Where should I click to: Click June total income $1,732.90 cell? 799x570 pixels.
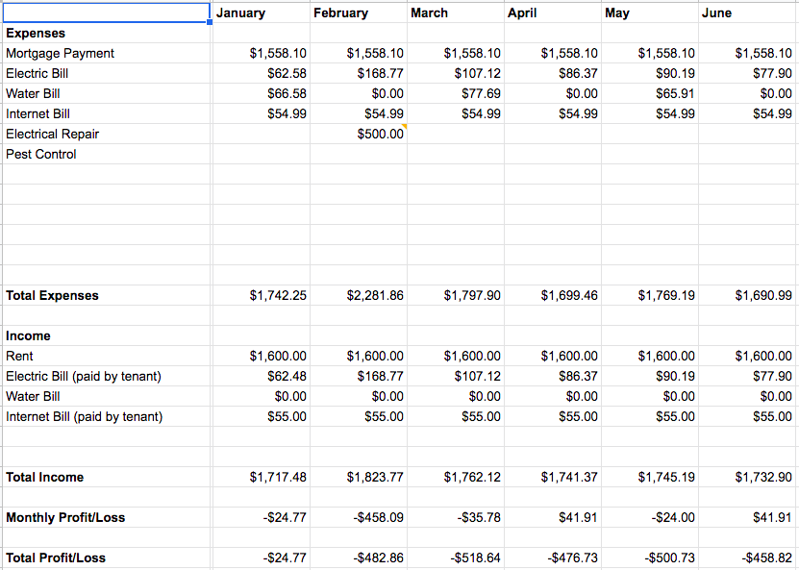coord(747,478)
